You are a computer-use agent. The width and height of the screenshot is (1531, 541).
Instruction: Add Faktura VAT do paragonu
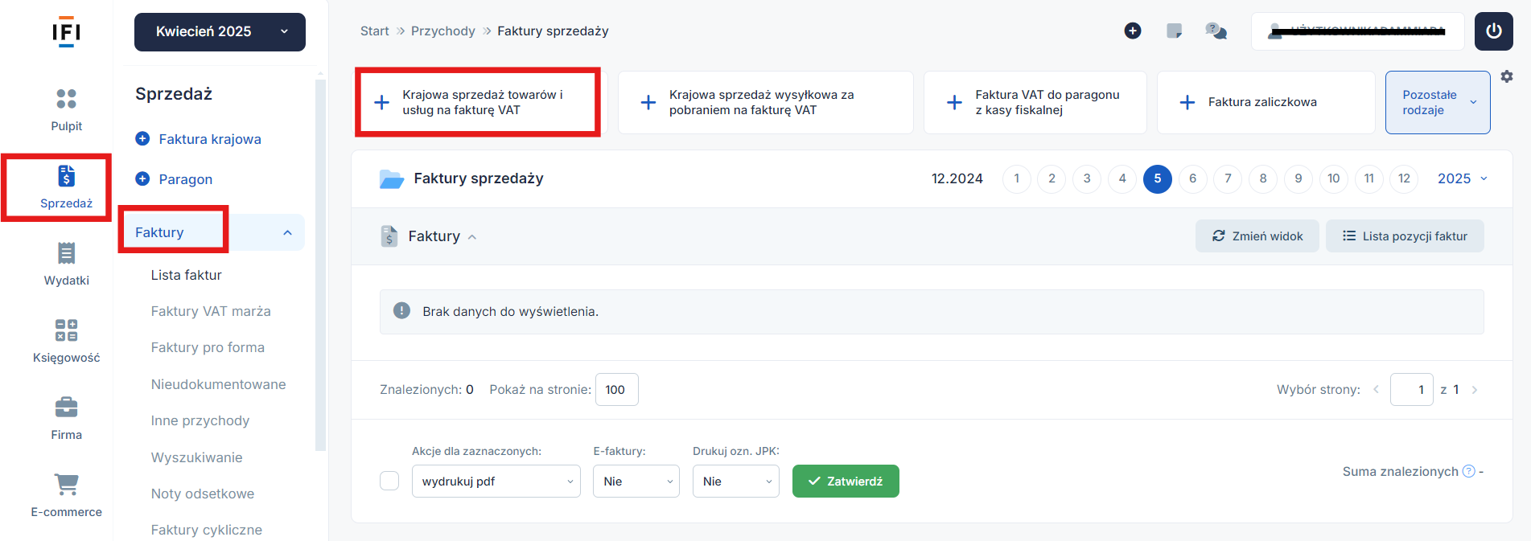[1035, 102]
